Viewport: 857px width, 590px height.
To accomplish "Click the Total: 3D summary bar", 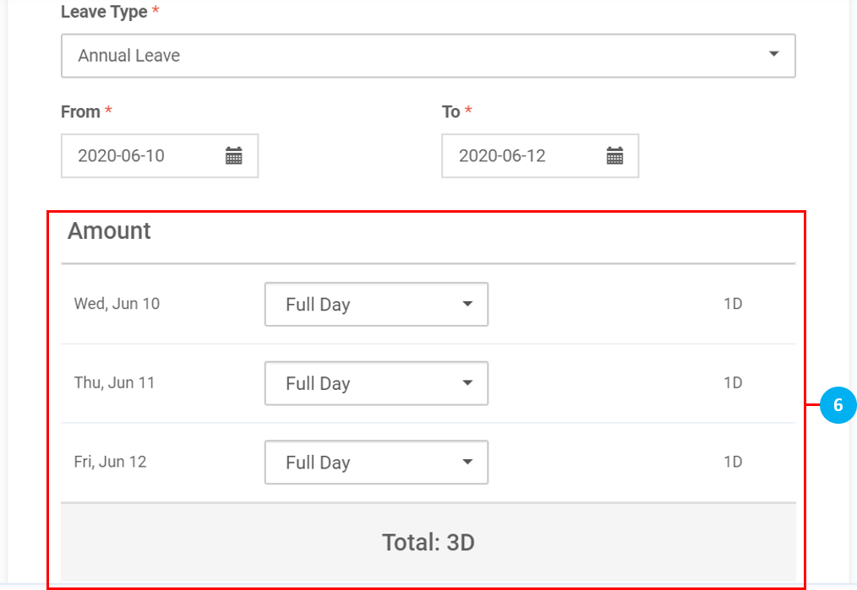I will click(x=428, y=542).
